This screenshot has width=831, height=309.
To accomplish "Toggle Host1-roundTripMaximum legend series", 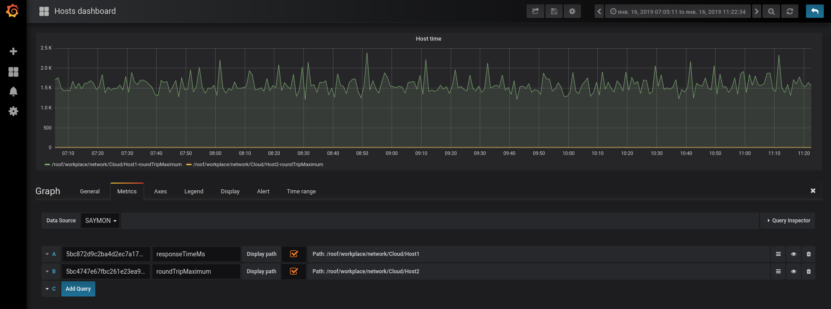I will tap(116, 164).
